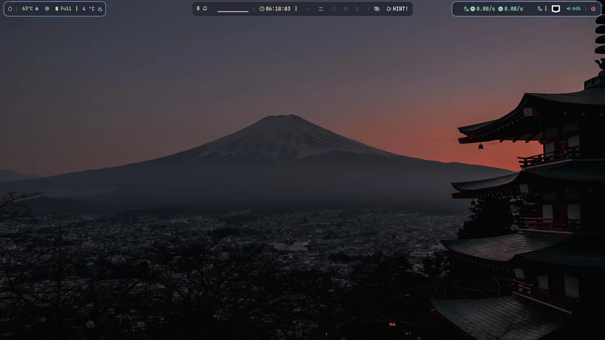Switch to workspace 三

(334, 9)
